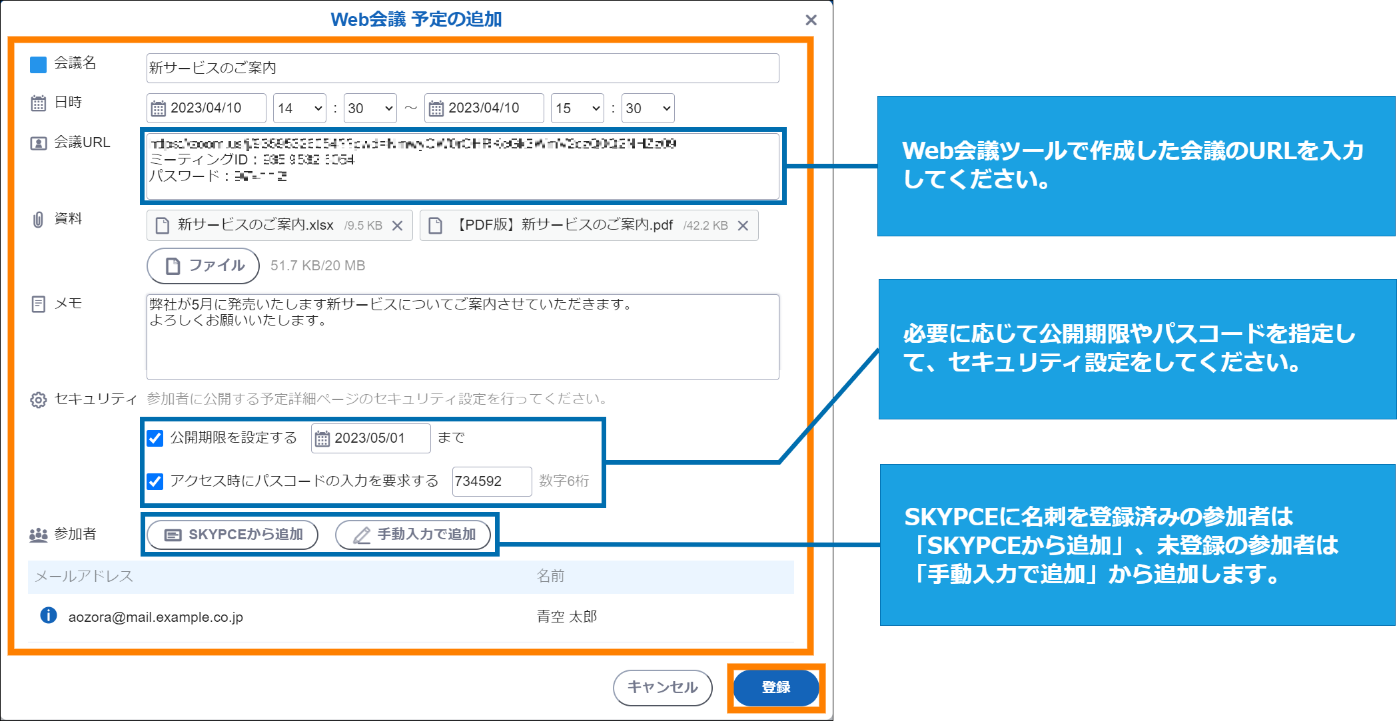The width and height of the screenshot is (1397, 721).
Task: Click the 登録 button
Action: [776, 687]
